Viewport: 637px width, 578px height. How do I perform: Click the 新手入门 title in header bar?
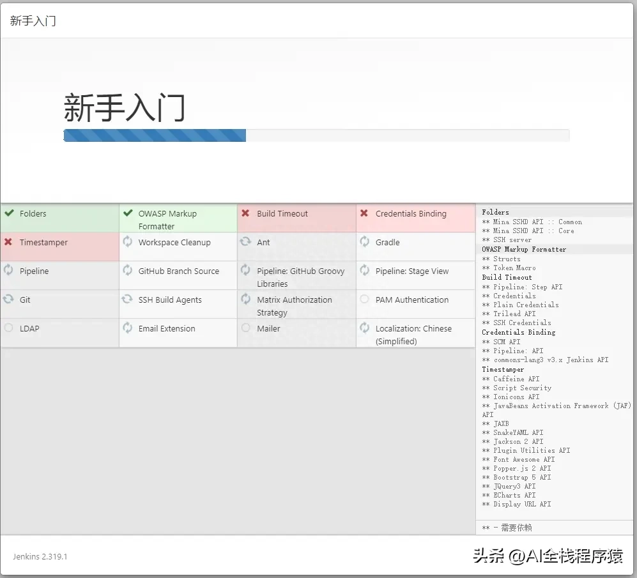point(33,20)
